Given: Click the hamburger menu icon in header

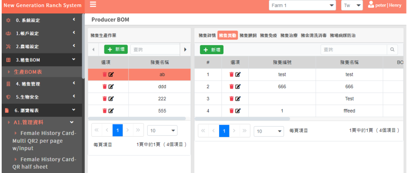Looking at the screenshot, I should coord(93,5).
